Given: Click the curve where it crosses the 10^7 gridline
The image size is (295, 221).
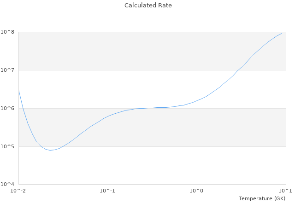Looking at the screenshot, I should click(239, 70).
